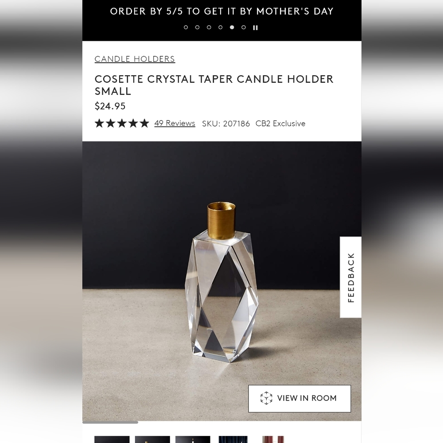The image size is (443, 443).
Task: Open the 49 Reviews link
Action: [x=175, y=124]
